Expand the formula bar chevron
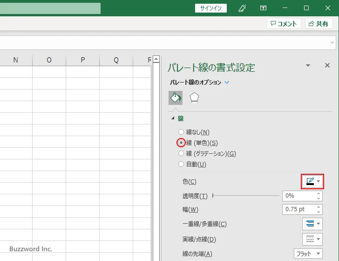 (332, 42)
